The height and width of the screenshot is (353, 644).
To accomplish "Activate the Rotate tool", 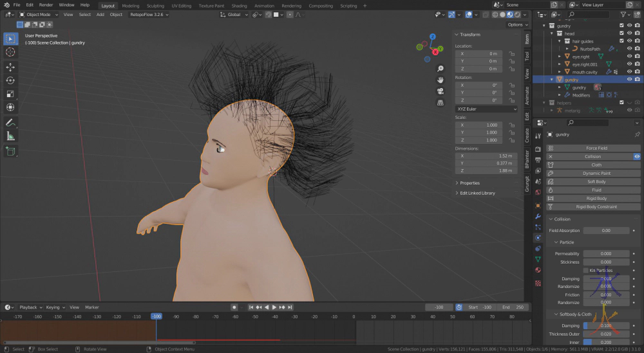I will 11,80.
